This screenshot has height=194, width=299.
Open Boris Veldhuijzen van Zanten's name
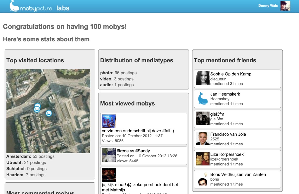(x=238, y=174)
